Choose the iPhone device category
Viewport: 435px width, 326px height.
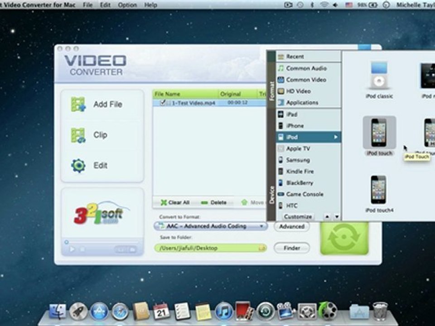309,125
